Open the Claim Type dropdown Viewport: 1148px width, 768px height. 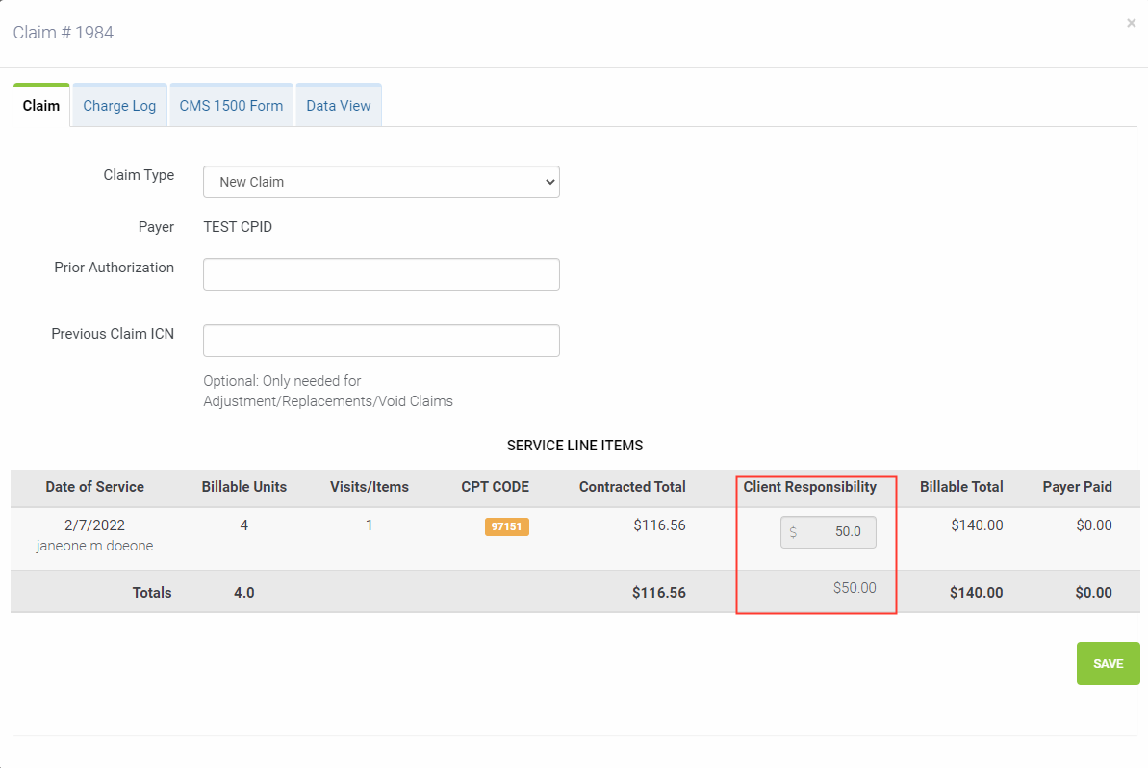click(x=381, y=182)
